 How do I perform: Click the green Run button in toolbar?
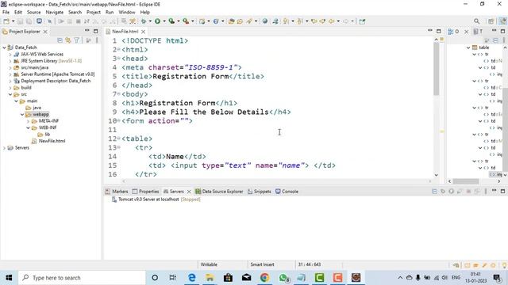click(157, 21)
